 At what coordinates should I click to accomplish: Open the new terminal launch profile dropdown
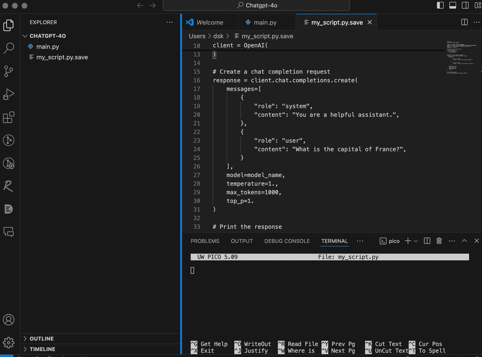click(x=416, y=241)
